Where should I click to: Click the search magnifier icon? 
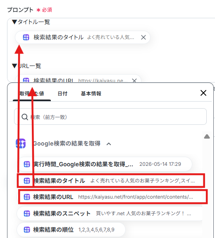pyautogui.click(x=25, y=117)
